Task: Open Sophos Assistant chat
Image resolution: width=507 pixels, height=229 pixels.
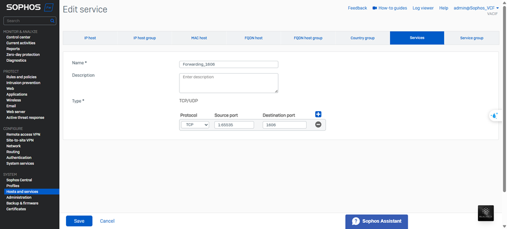Action: click(376, 221)
